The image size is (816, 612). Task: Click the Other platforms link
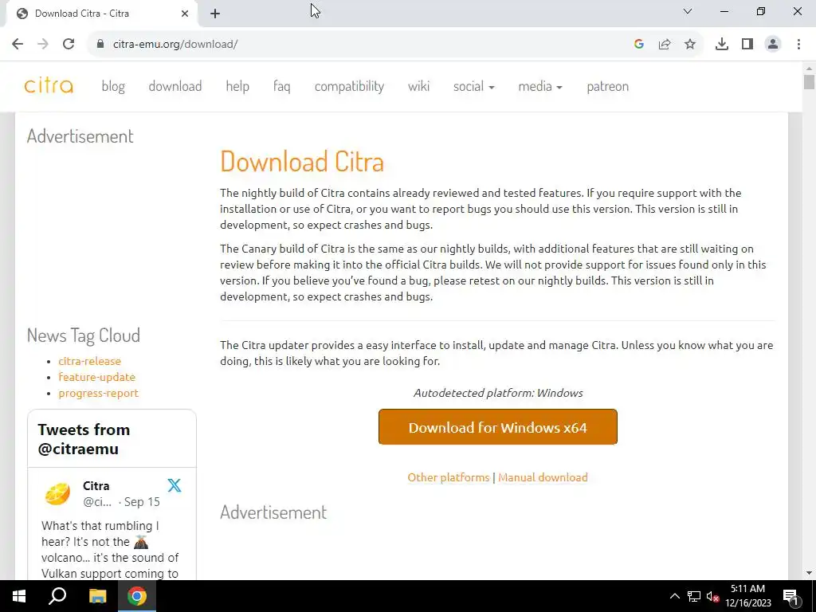click(448, 477)
